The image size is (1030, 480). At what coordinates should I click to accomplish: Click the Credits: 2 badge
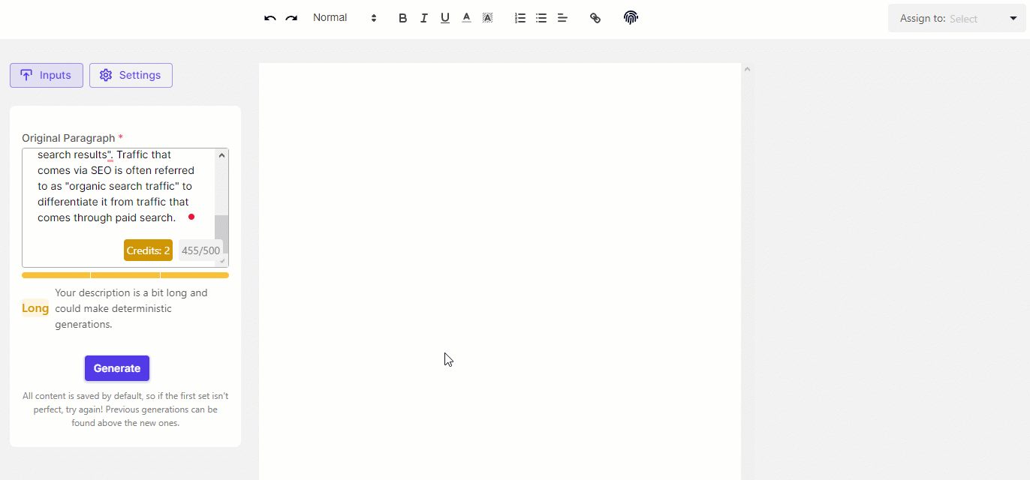coord(148,250)
